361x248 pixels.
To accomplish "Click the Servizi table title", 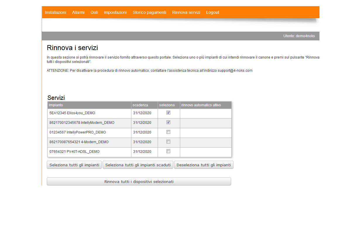I will click(x=56, y=98).
